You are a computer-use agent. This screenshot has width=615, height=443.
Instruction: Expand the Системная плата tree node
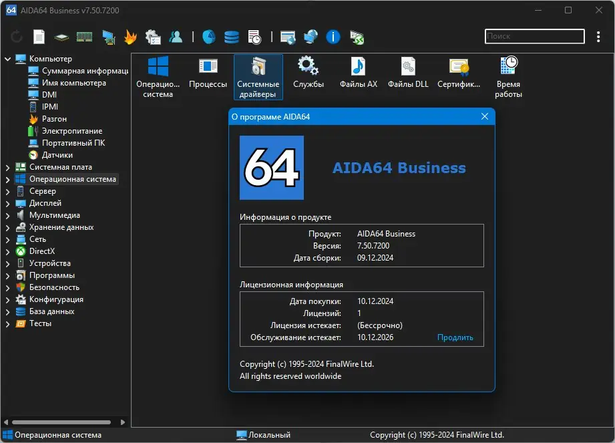click(8, 167)
